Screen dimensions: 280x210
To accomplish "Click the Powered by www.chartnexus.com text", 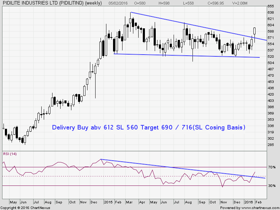I will [x=249, y=208].
